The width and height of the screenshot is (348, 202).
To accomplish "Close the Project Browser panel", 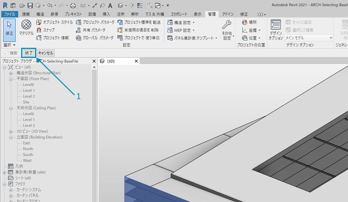I will point(94,61).
